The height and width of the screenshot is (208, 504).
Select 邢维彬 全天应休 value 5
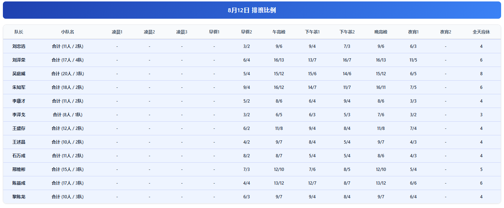click(x=481, y=169)
